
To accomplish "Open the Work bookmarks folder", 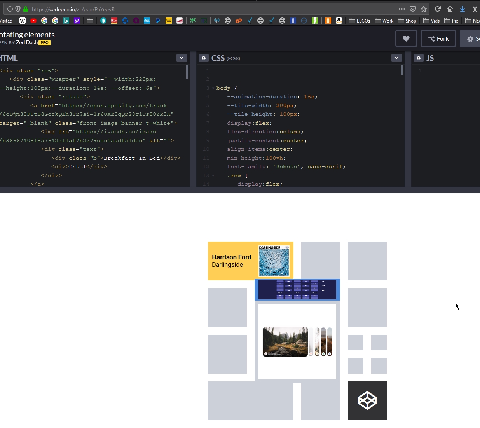I will 384,21.
